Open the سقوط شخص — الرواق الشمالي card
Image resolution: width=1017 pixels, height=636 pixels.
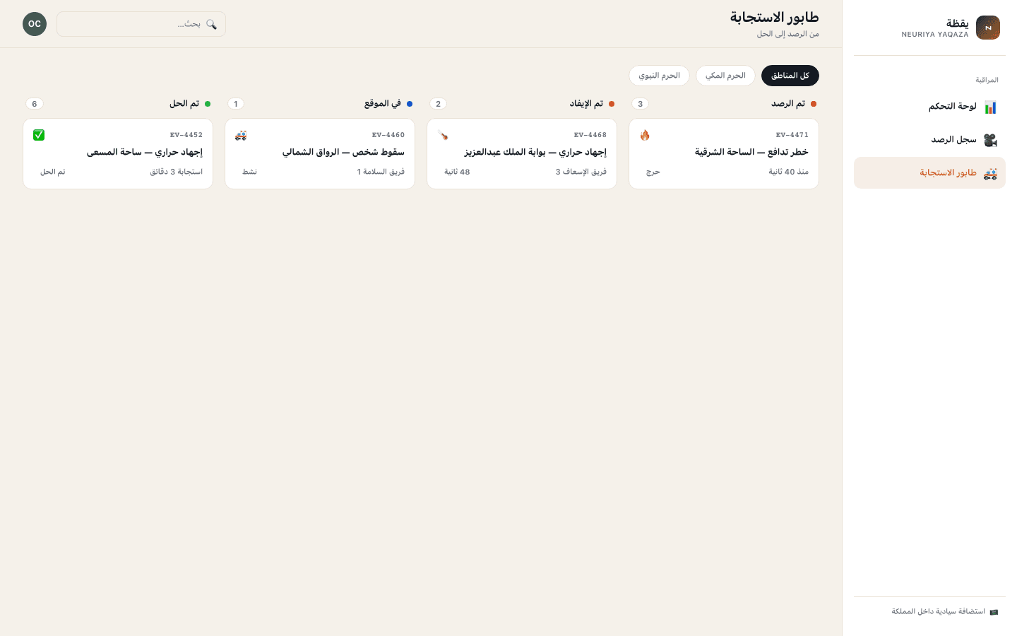[x=320, y=153]
